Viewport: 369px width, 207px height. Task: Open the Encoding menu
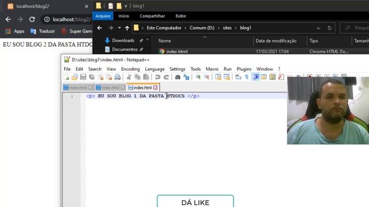point(130,69)
